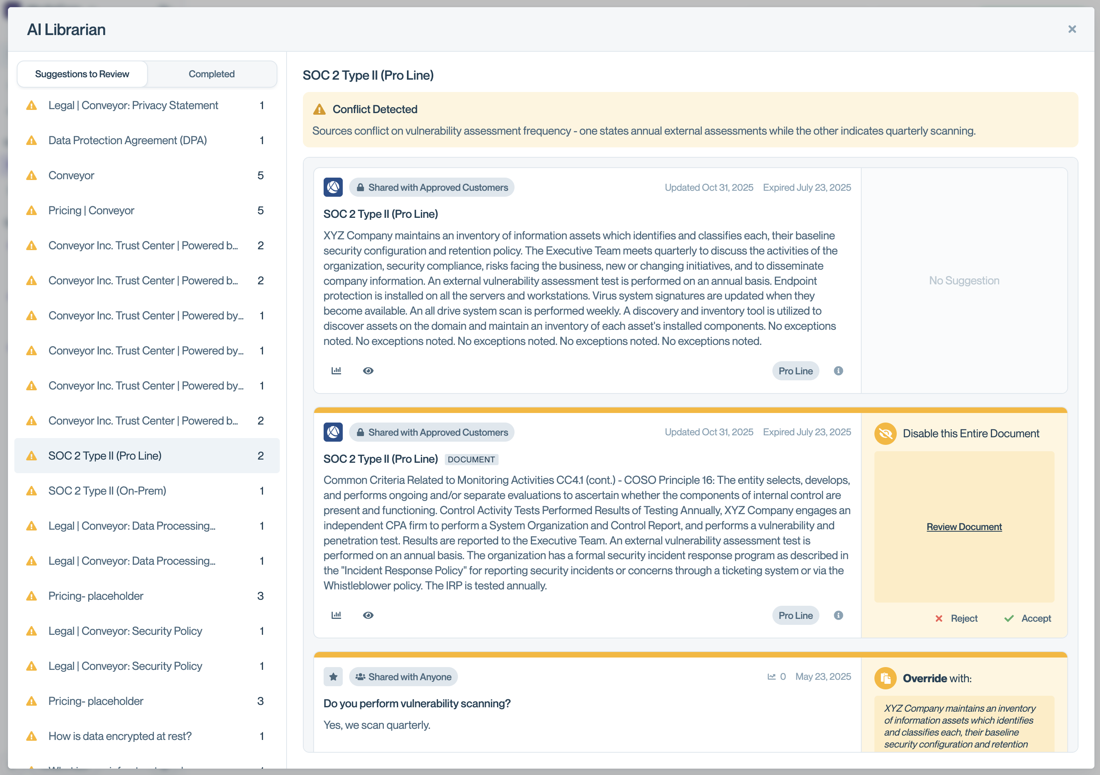Open SOC 2 Type II (On-Prem) suggestion

[x=107, y=491]
